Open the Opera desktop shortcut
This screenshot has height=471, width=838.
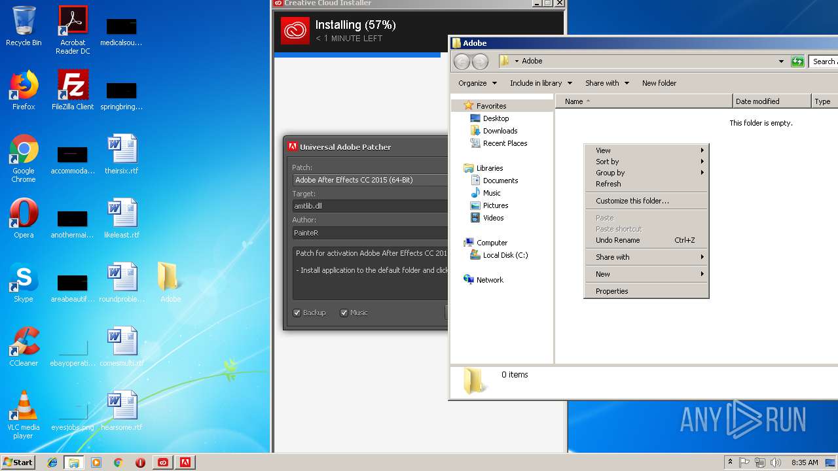tap(24, 218)
